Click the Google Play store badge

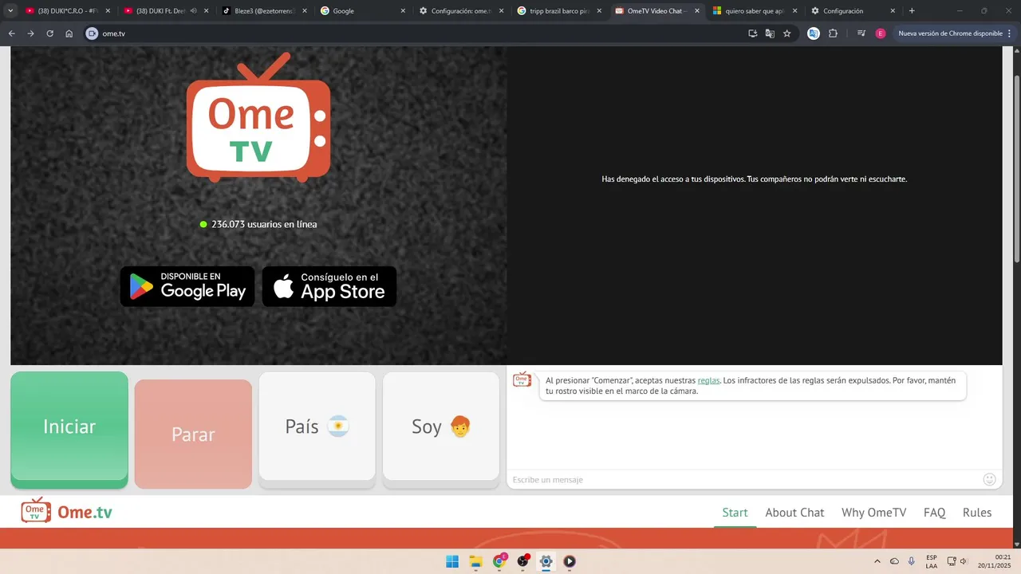187,286
